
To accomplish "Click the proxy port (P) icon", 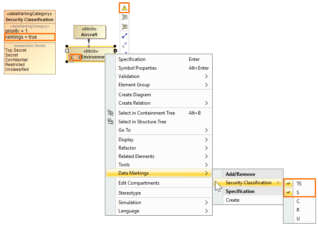I will [124, 18].
